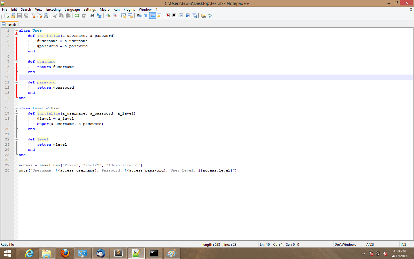
Task: Open Internet Explorer from the taskbar
Action: click(29, 253)
